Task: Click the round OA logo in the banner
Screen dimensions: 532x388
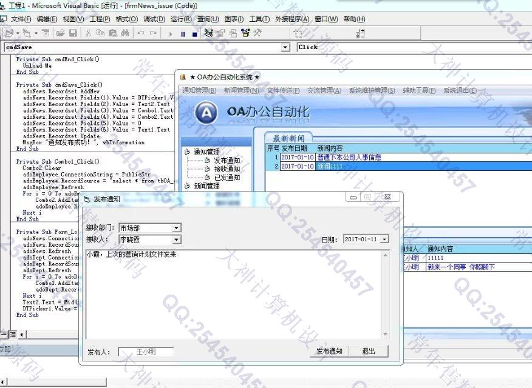Action: click(206, 113)
